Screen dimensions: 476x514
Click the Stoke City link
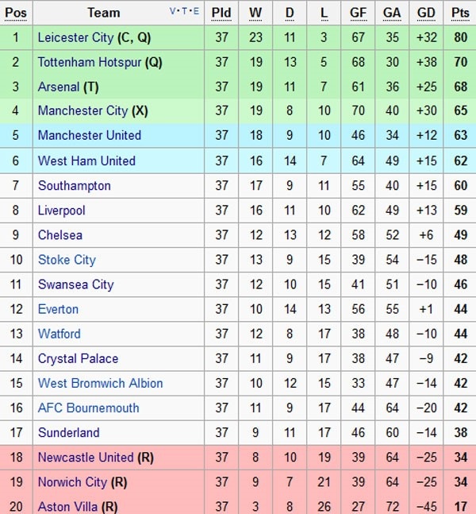67,260
